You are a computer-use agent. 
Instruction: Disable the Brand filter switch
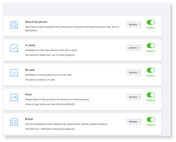point(151,119)
